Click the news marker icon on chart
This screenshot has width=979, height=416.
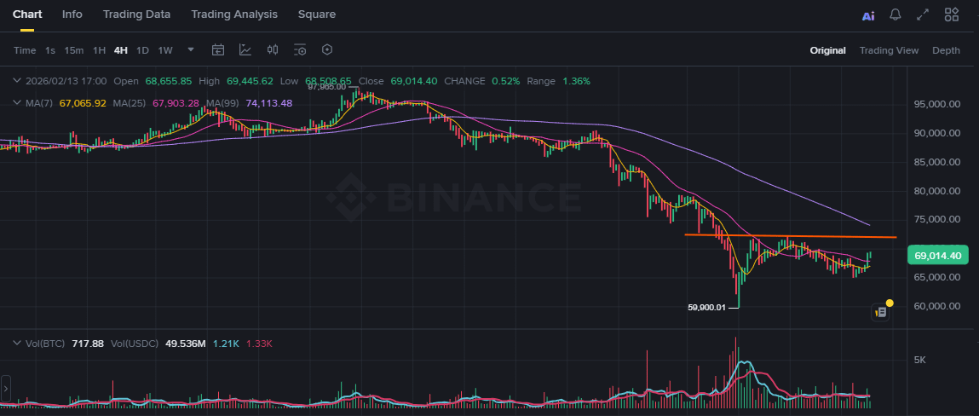[882, 312]
